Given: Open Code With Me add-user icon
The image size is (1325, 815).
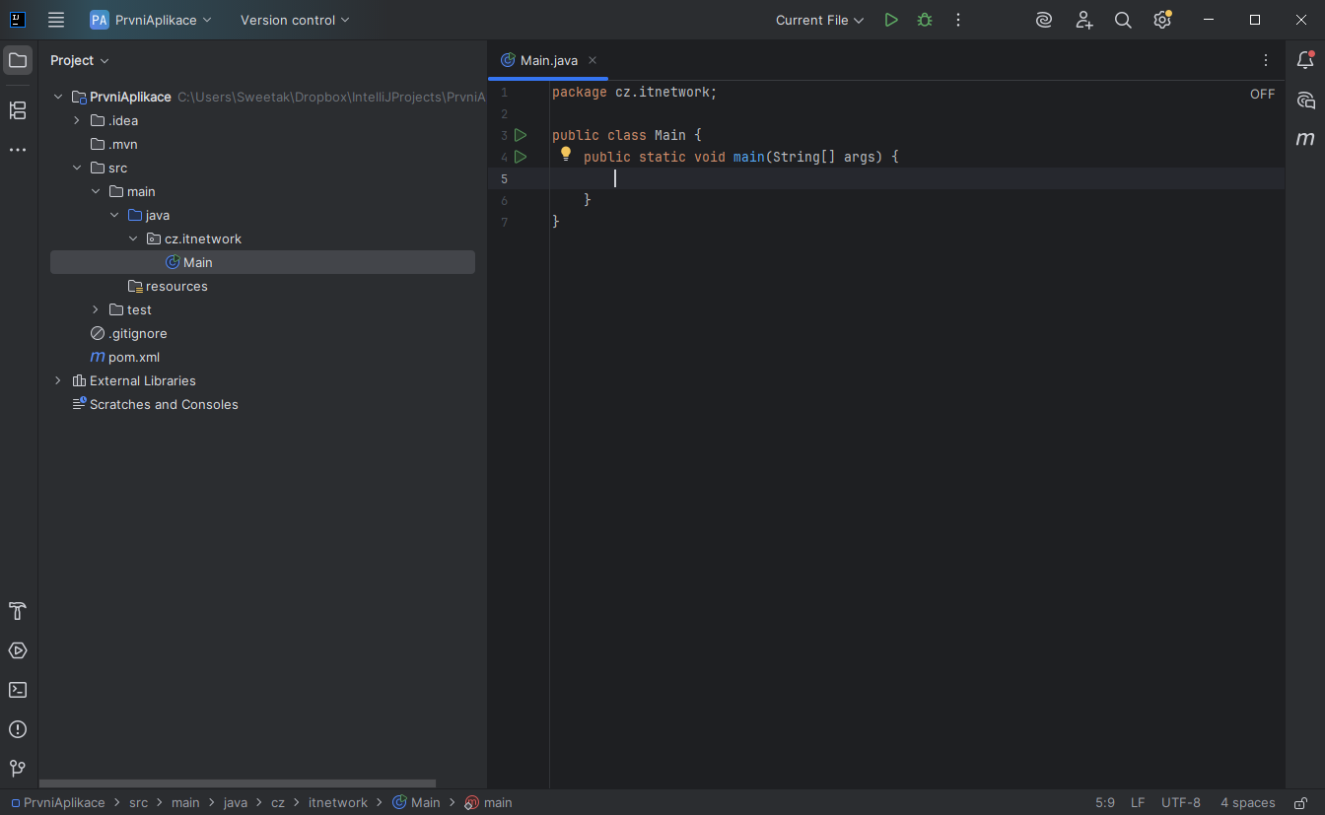Looking at the screenshot, I should 1084,20.
